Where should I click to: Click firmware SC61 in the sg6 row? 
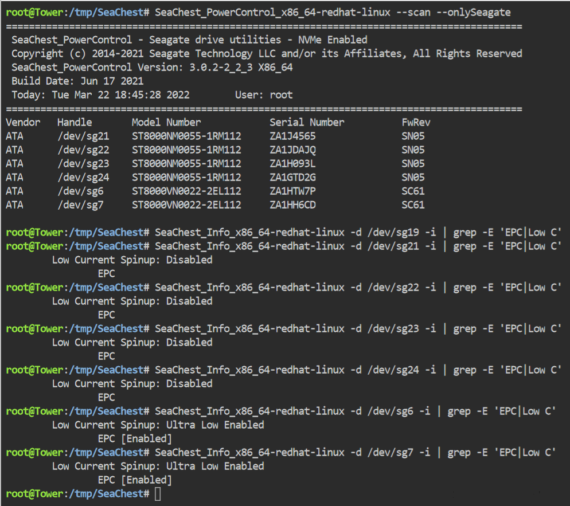(413, 191)
